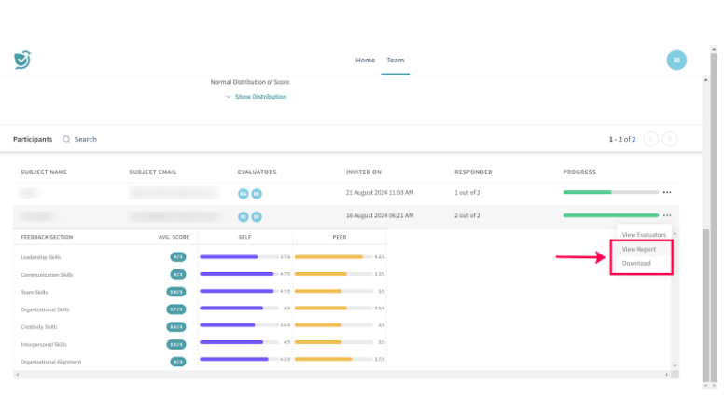Click second evaluator avatar in the second row

click(256, 215)
